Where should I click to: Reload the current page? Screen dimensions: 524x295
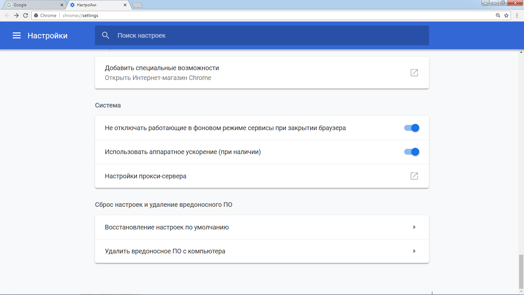26,15
